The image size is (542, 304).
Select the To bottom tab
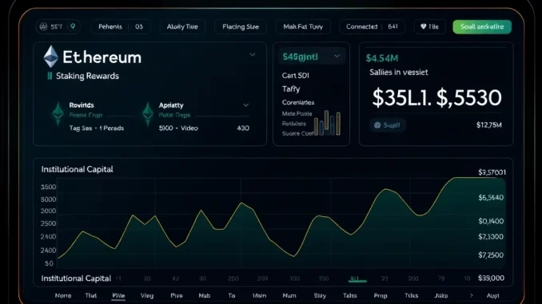232,295
